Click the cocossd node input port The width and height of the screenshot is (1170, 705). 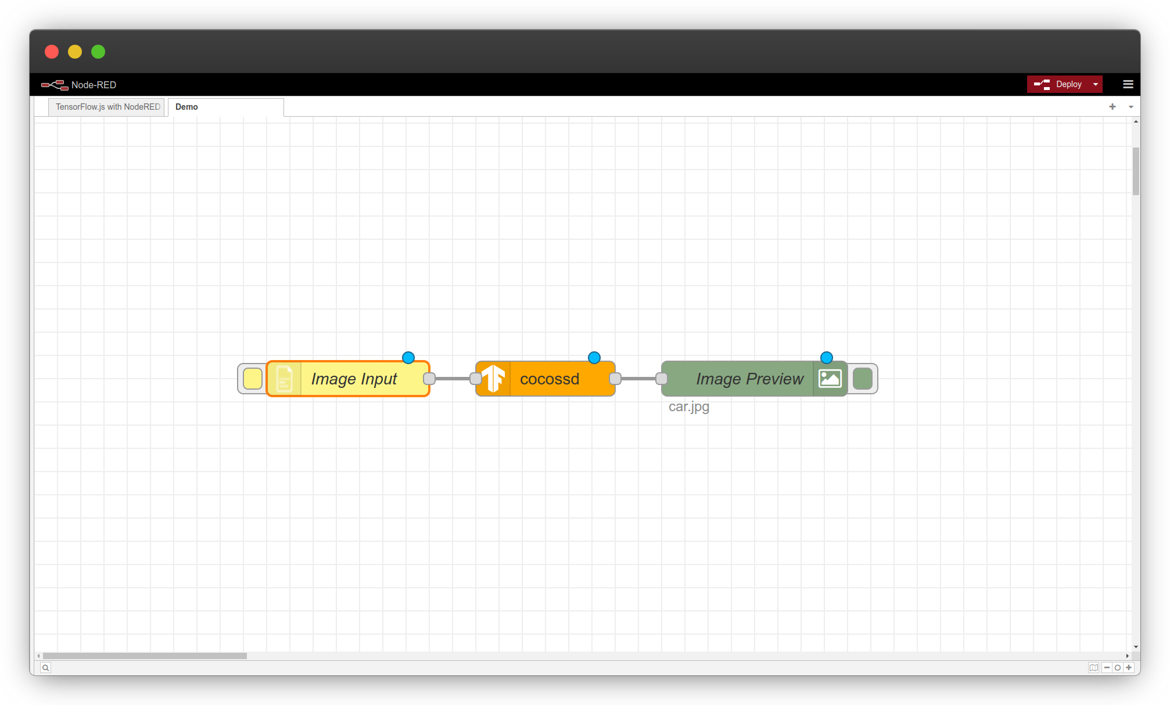point(476,379)
